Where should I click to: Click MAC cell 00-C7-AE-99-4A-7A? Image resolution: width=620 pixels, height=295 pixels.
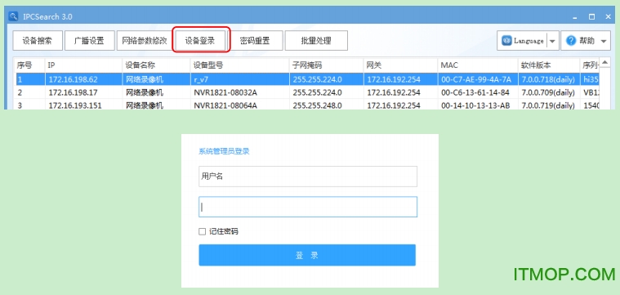(x=476, y=79)
